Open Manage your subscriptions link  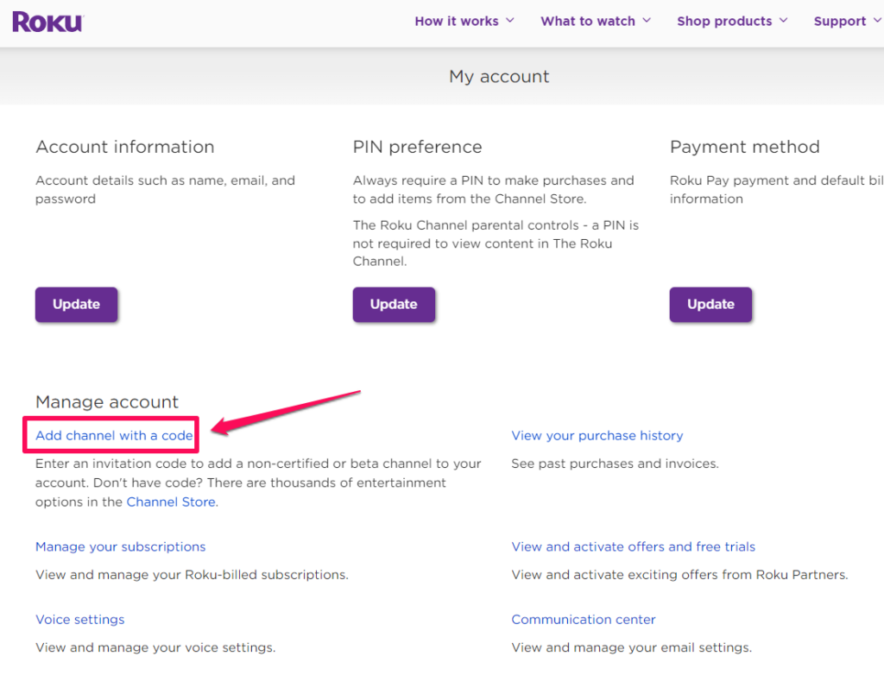[120, 546]
